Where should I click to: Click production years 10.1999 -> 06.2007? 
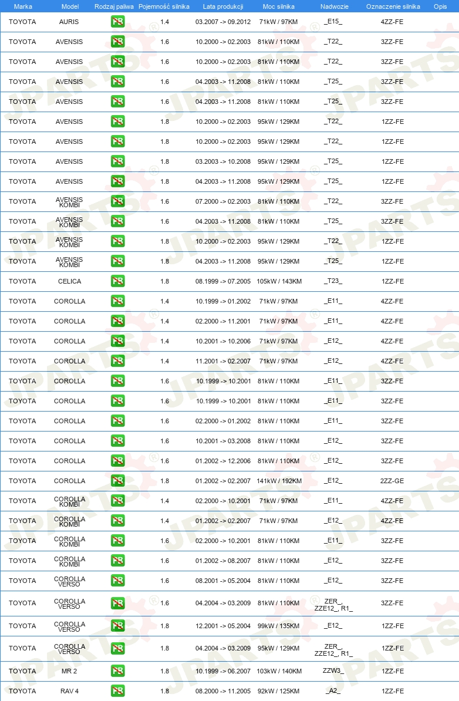click(x=223, y=671)
